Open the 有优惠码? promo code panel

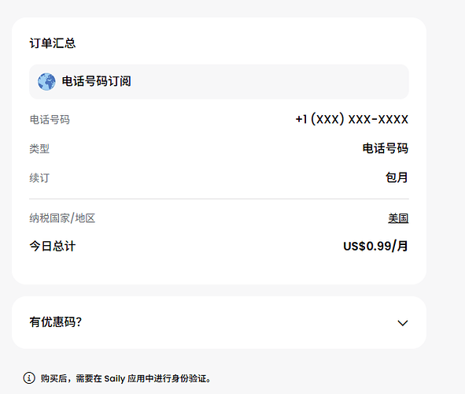[220, 322]
